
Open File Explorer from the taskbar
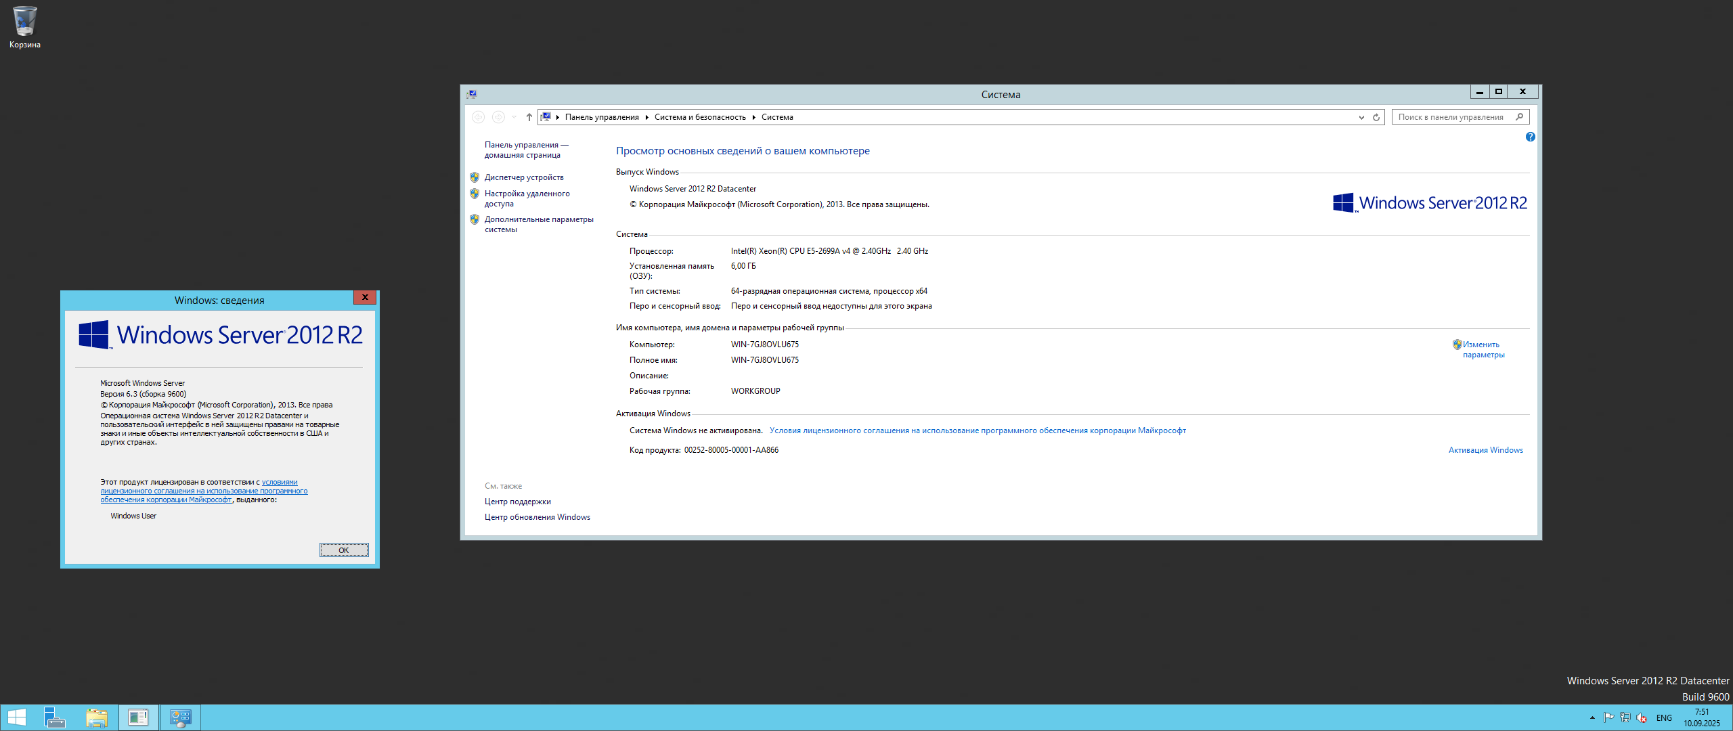(x=96, y=717)
